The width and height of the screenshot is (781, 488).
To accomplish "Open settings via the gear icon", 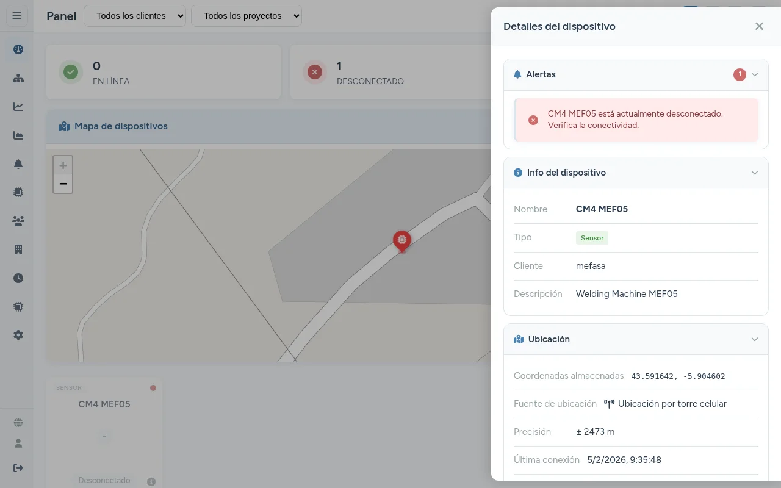I will coord(18,334).
